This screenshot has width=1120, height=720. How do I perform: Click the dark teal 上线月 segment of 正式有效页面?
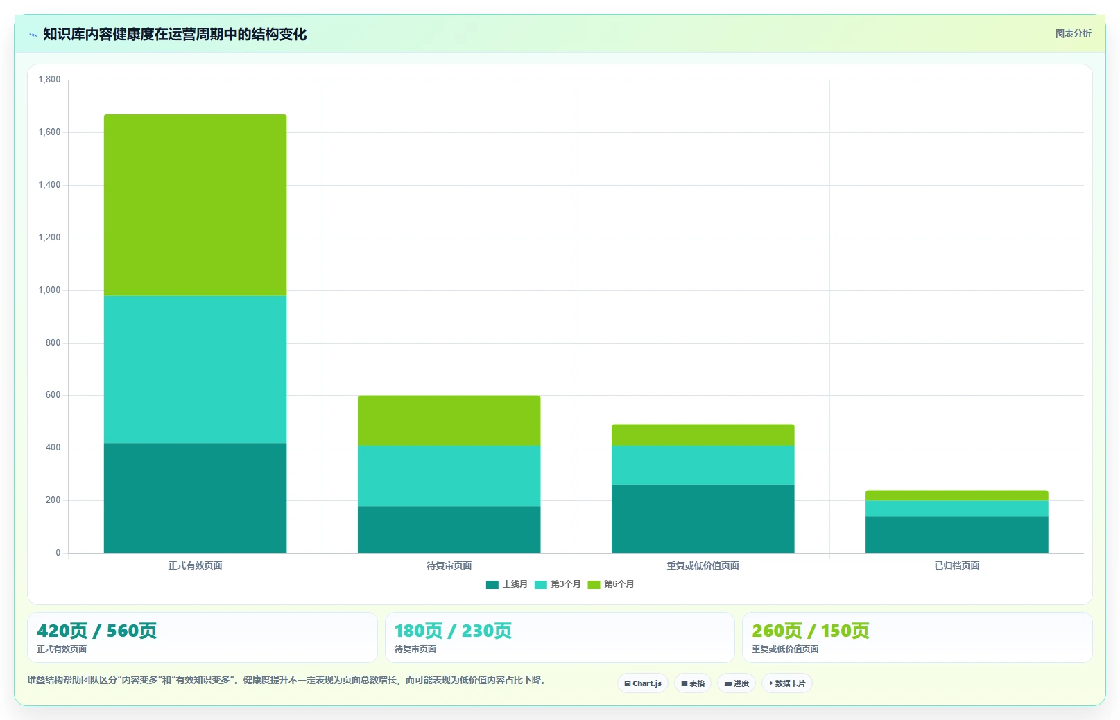[195, 498]
